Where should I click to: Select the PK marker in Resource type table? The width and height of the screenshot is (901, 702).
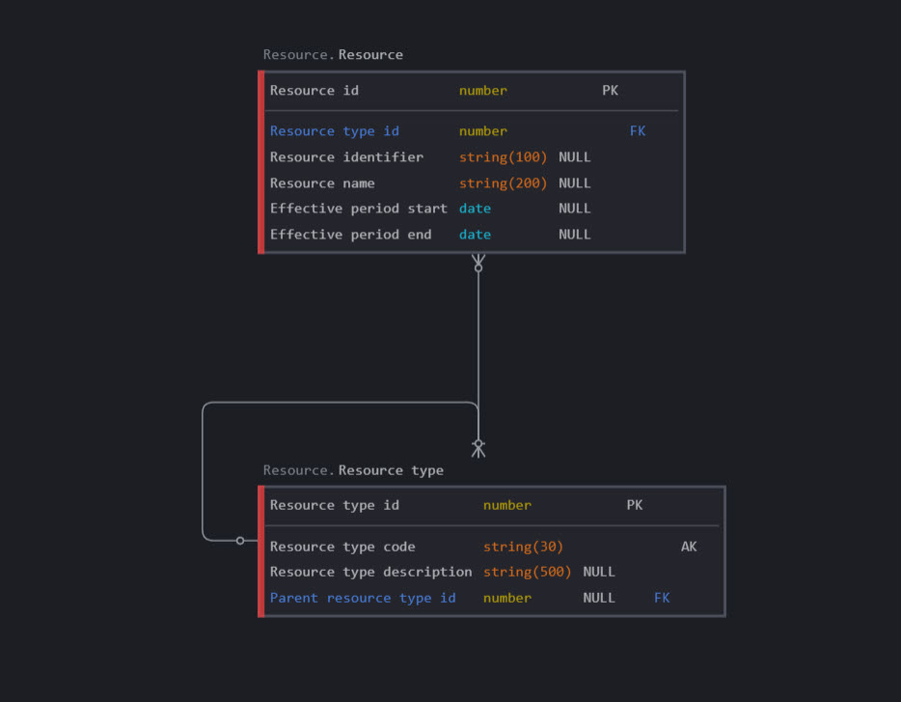pyautogui.click(x=634, y=505)
